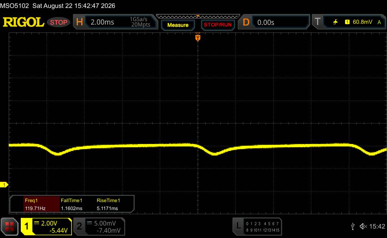Click the 20Mpts memory depth readout

(x=141, y=25)
